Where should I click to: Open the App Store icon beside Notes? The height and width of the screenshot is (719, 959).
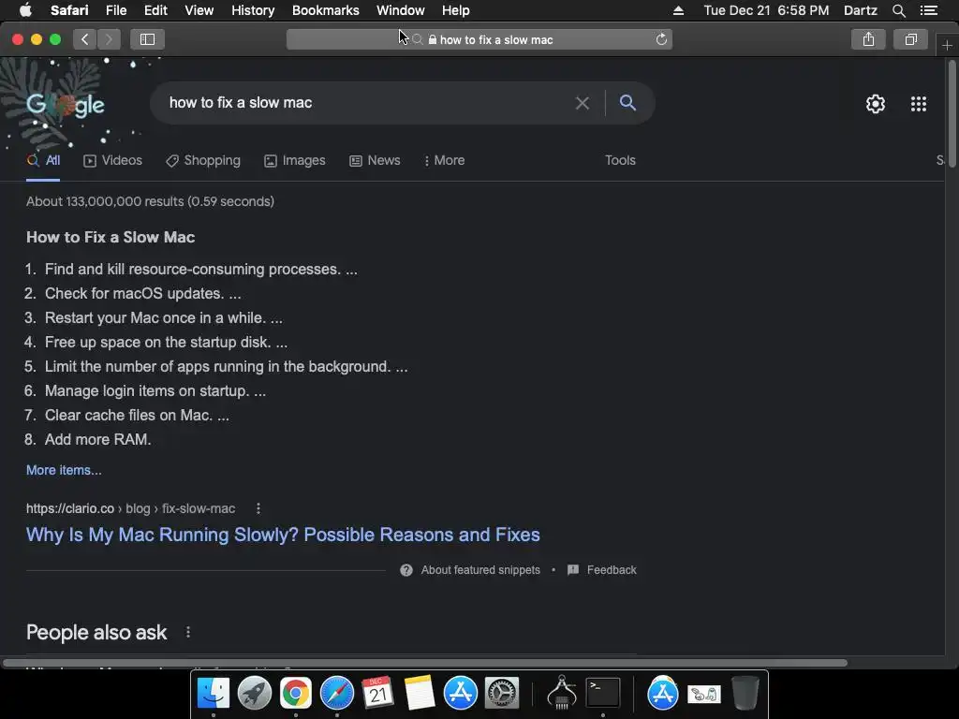(x=461, y=694)
